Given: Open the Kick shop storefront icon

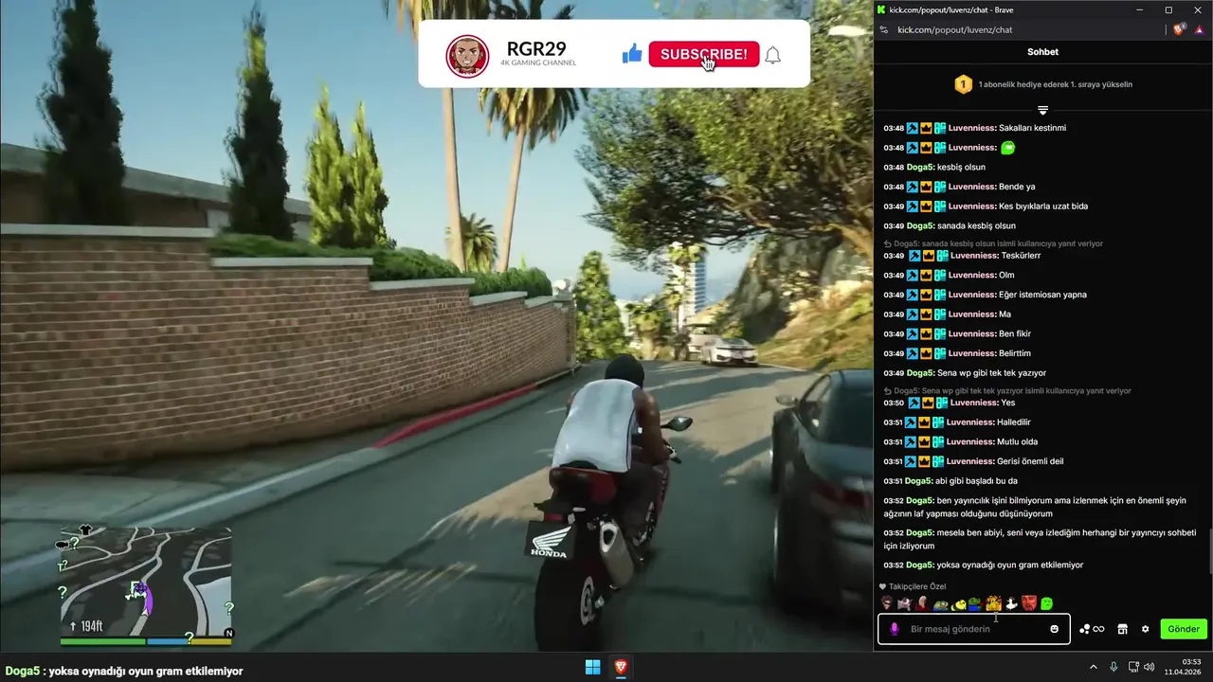Looking at the screenshot, I should [1122, 629].
